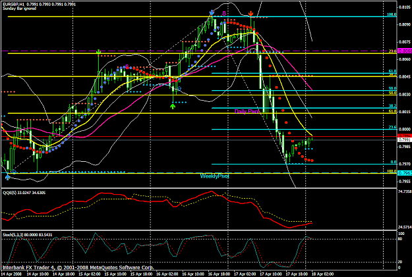412x277 pixels.
Task: Select the 0.8045 price scale value
Action: tap(405, 77)
